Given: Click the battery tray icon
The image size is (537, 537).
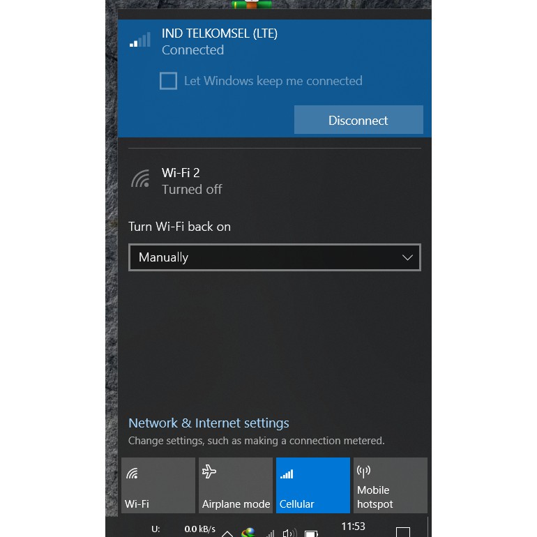Looking at the screenshot, I should [x=311, y=534].
